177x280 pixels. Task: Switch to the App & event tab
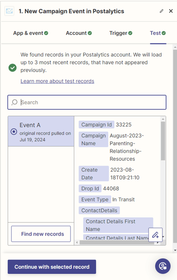31,33
